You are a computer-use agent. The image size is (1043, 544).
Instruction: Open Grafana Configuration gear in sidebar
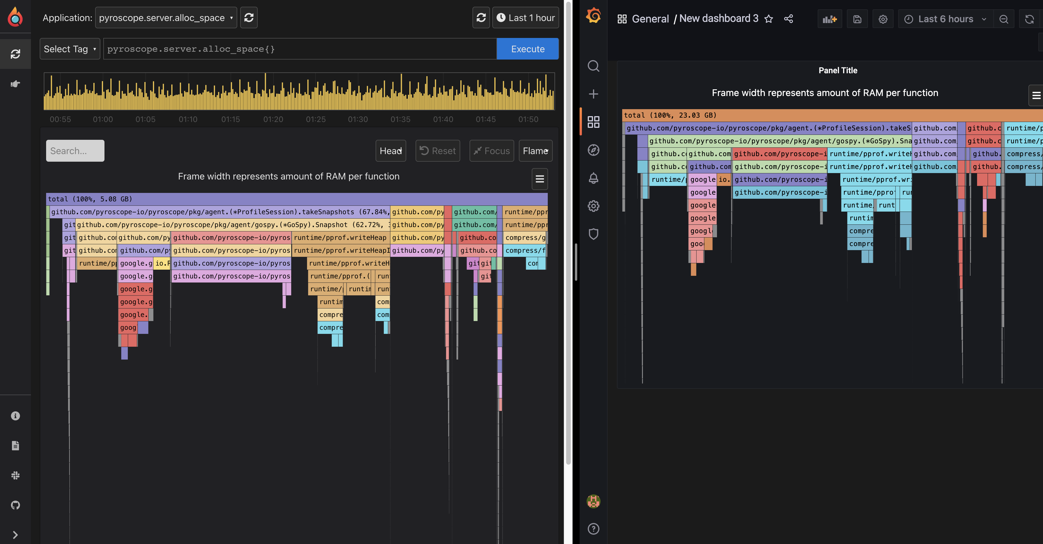click(x=594, y=206)
